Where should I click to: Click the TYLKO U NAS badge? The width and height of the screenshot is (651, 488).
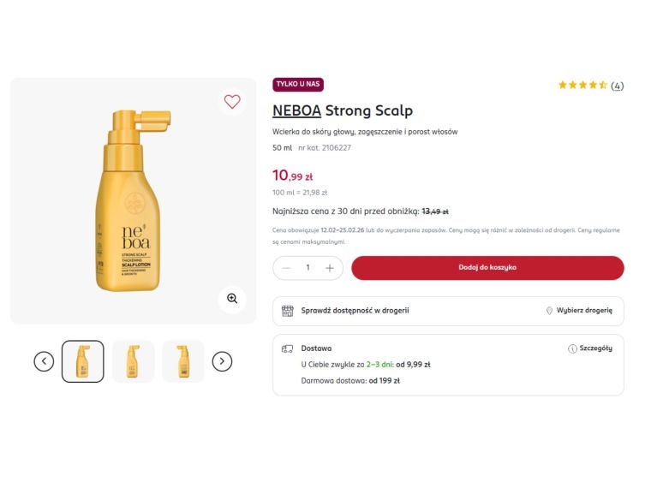[298, 84]
